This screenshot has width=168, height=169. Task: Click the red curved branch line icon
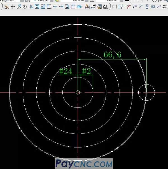pyautogui.click(x=129, y=6)
